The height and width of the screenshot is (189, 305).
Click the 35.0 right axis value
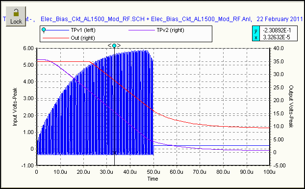(279, 61)
